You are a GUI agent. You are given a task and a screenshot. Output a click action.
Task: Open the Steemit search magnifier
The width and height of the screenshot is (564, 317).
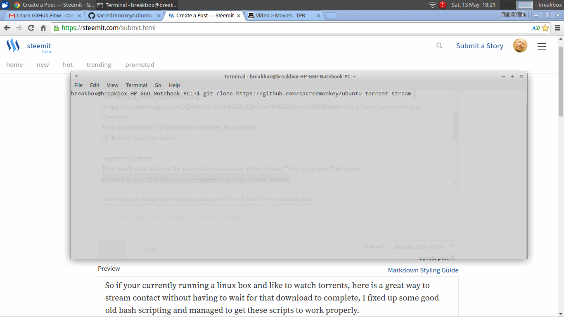click(x=439, y=46)
